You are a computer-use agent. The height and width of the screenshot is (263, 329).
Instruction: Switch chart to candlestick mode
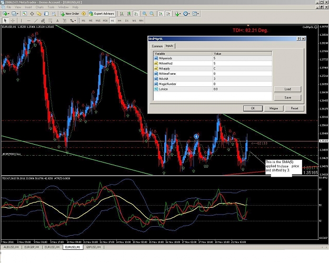pos(129,14)
